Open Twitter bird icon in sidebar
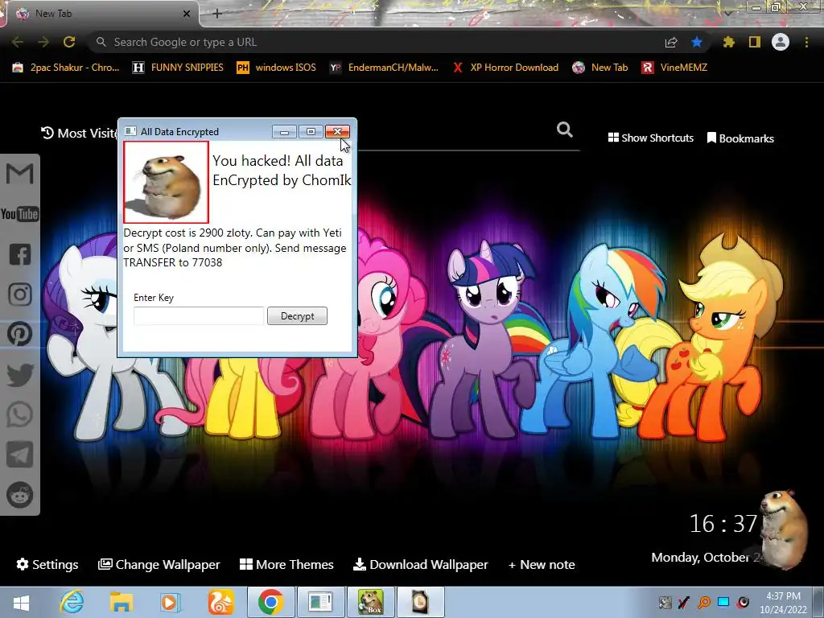 pos(20,374)
